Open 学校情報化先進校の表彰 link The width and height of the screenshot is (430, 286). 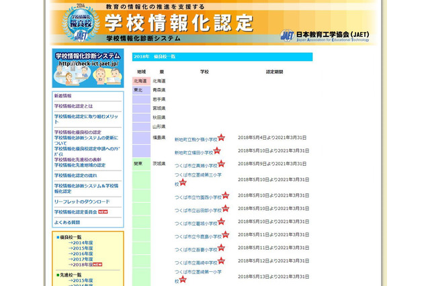click(78, 160)
